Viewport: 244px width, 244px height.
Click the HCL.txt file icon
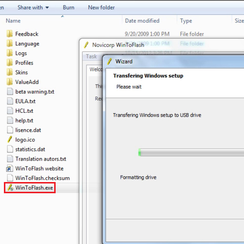point(10,111)
